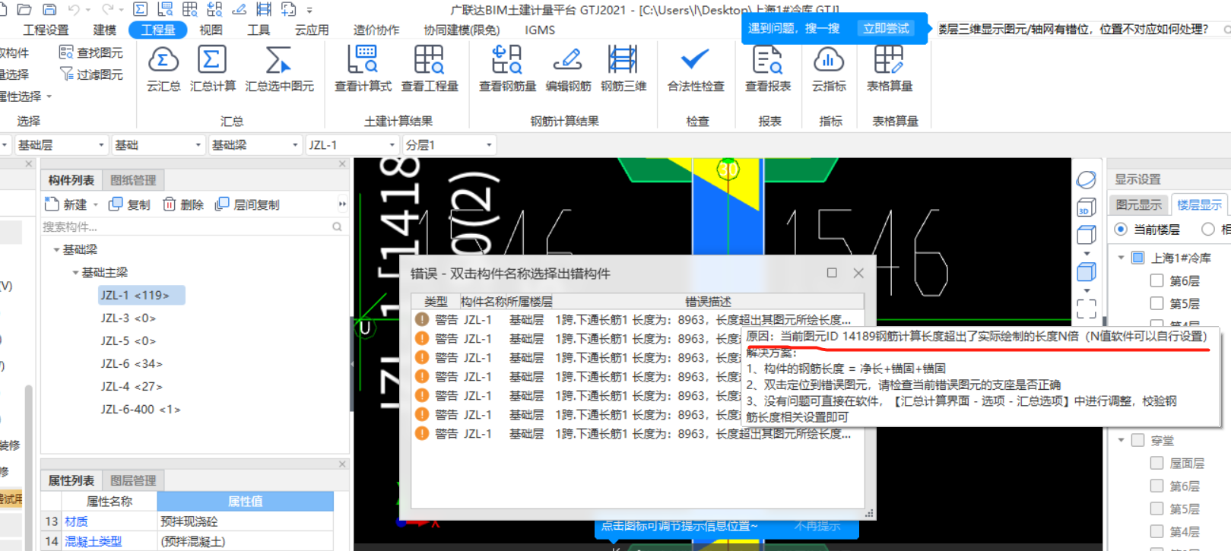Open 基础梁 component type dropdown
Screen dimensions: 1231x551
coord(255,144)
